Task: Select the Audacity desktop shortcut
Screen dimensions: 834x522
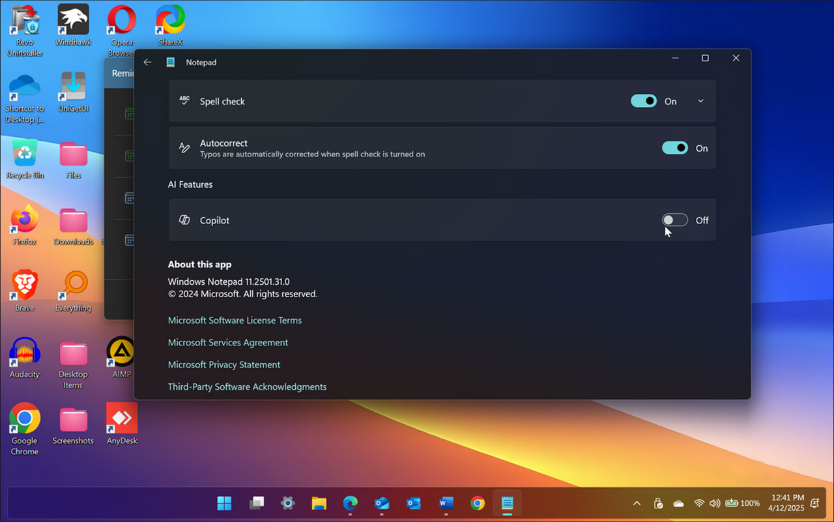Action: tap(25, 357)
